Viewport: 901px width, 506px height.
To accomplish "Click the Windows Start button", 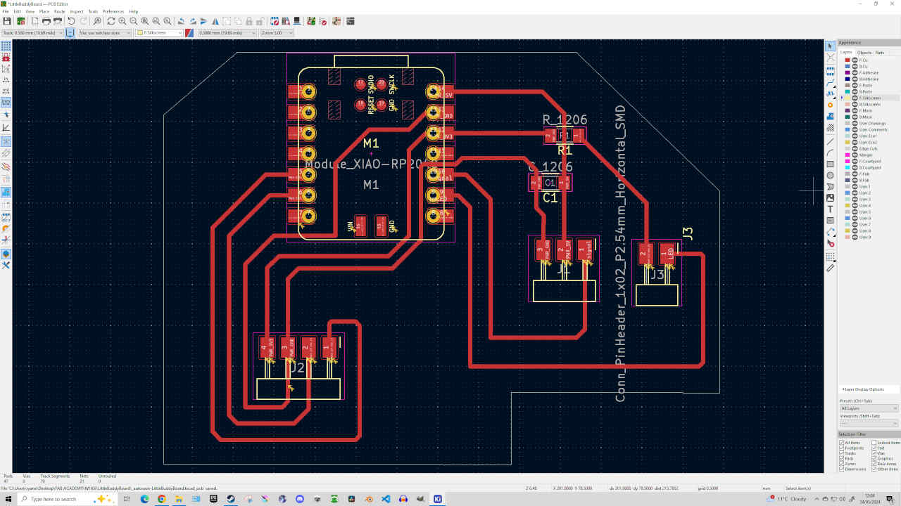I will tap(8, 499).
